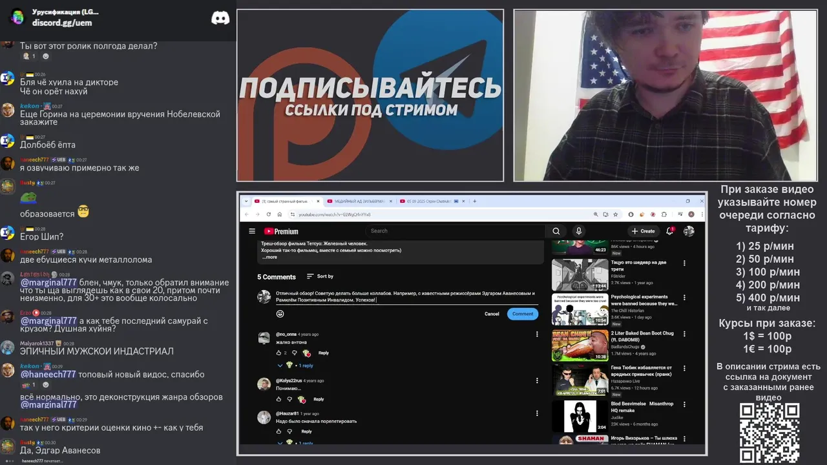Open the @no_onna channel link
Image resolution: width=827 pixels, height=465 pixels.
tap(286, 334)
